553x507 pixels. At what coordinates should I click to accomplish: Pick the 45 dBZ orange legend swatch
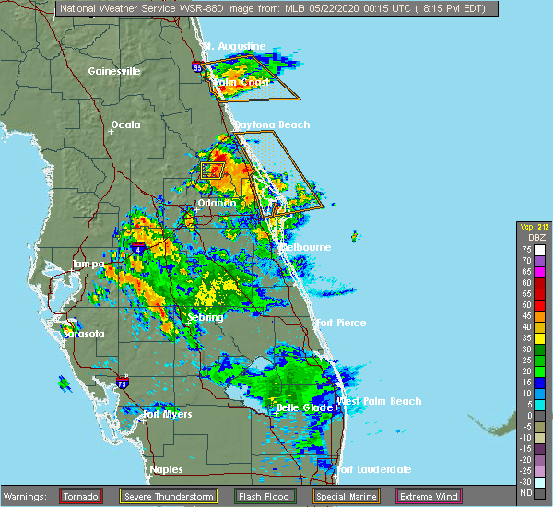coord(539,316)
